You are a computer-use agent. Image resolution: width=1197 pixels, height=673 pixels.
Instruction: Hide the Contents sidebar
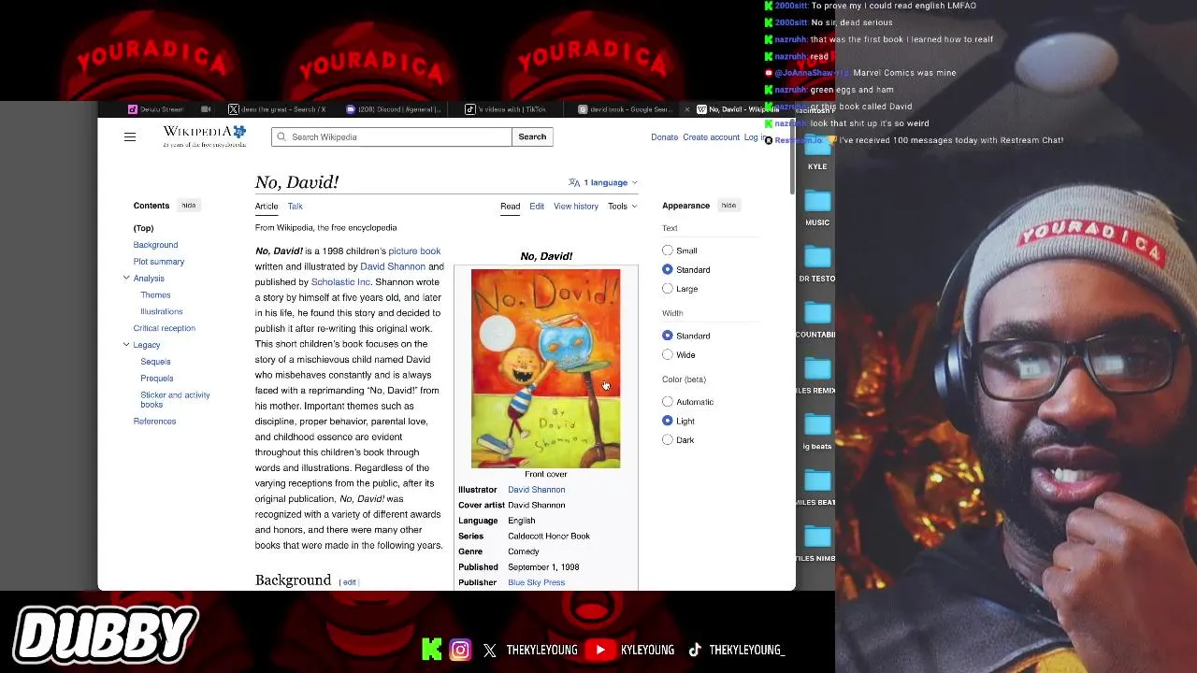[189, 206]
